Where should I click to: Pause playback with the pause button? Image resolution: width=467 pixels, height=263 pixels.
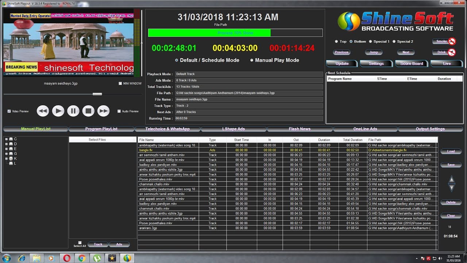[x=73, y=111]
